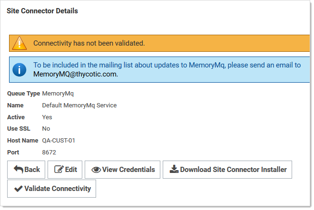Click the Site Connector Details heading
The image size is (314, 210).
tap(42, 11)
